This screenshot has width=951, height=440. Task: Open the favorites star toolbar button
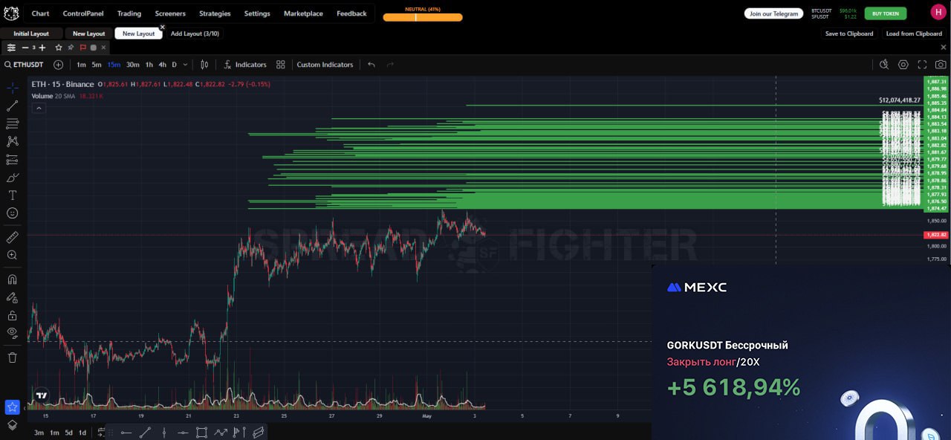point(12,407)
